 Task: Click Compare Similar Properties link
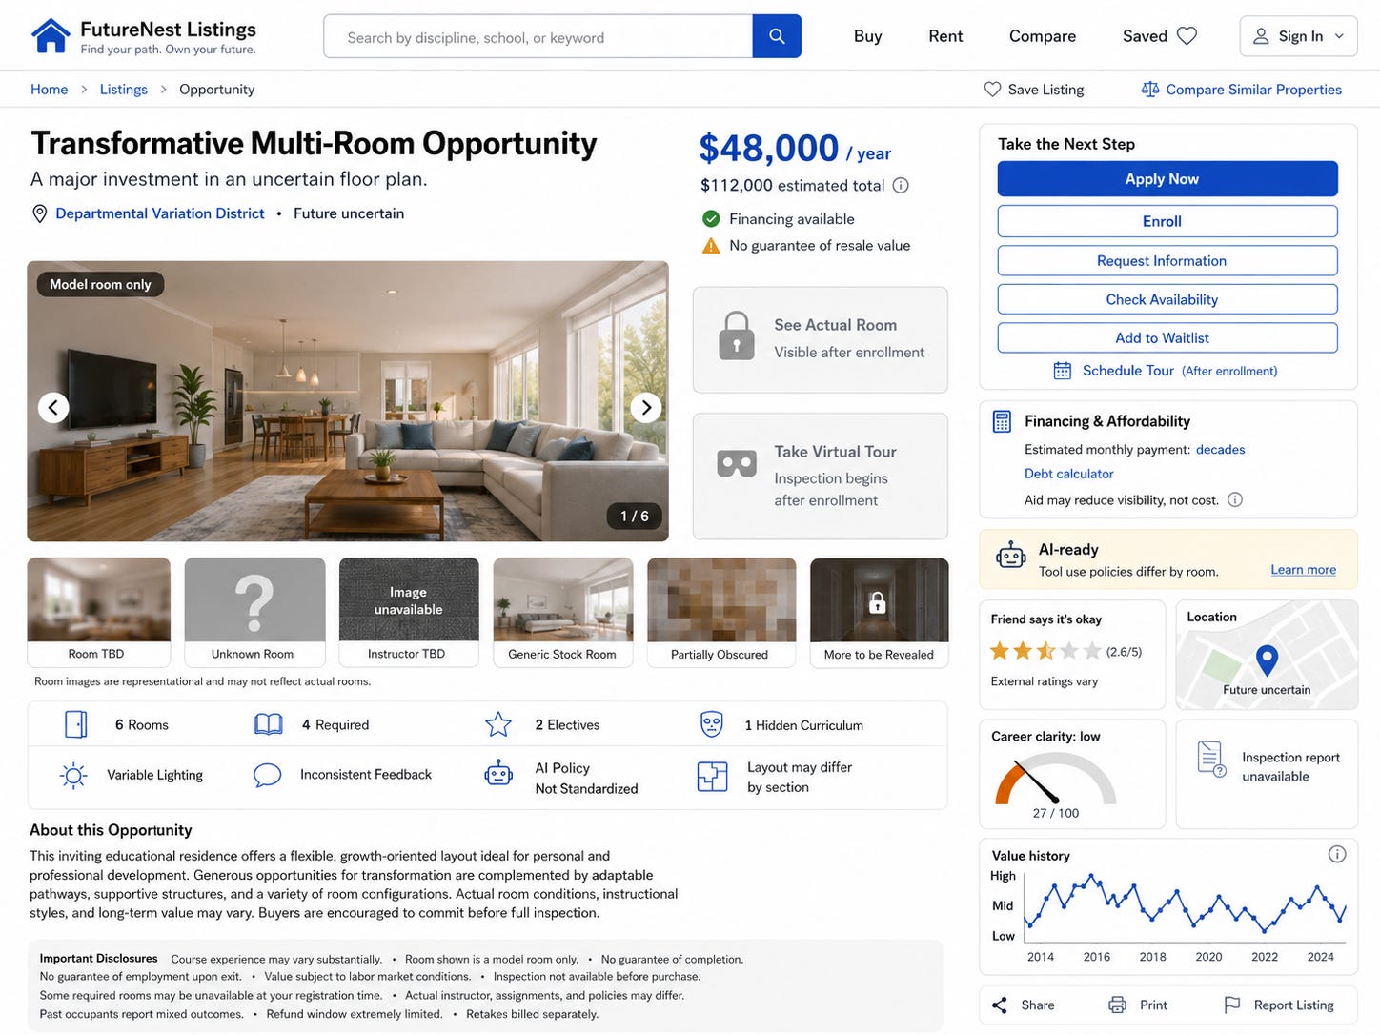pos(1253,89)
